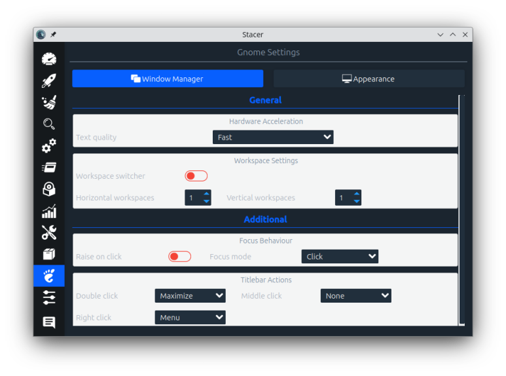
Task: Open the Double click action dropdown
Action: [x=190, y=296]
